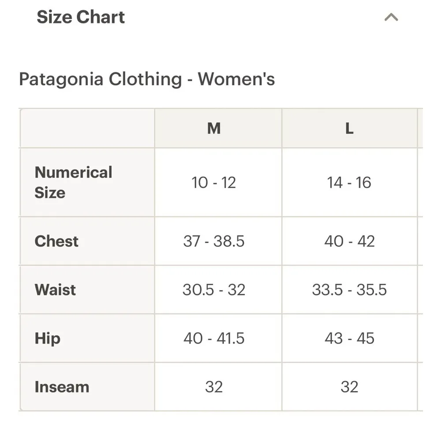
Task: Click the 33.5 - 35.5 waist measurement
Action: click(349, 290)
